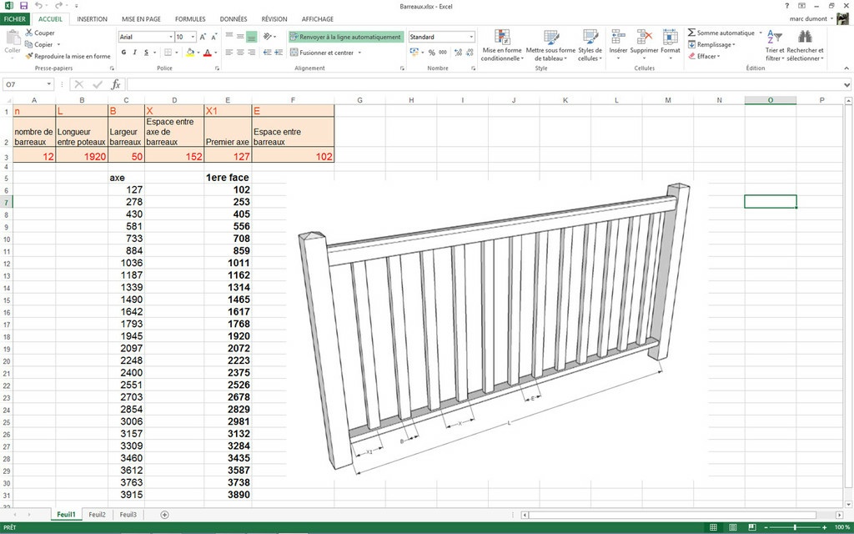Expand the Standard number format dropdown

coord(471,37)
